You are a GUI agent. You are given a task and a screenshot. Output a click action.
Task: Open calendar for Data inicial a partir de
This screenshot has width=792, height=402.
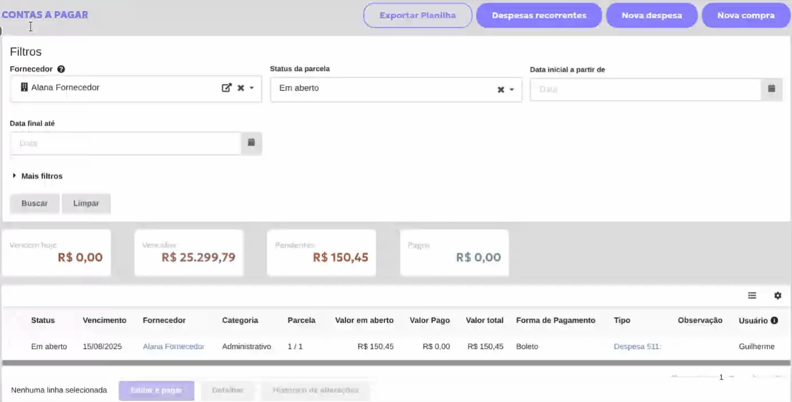[771, 89]
